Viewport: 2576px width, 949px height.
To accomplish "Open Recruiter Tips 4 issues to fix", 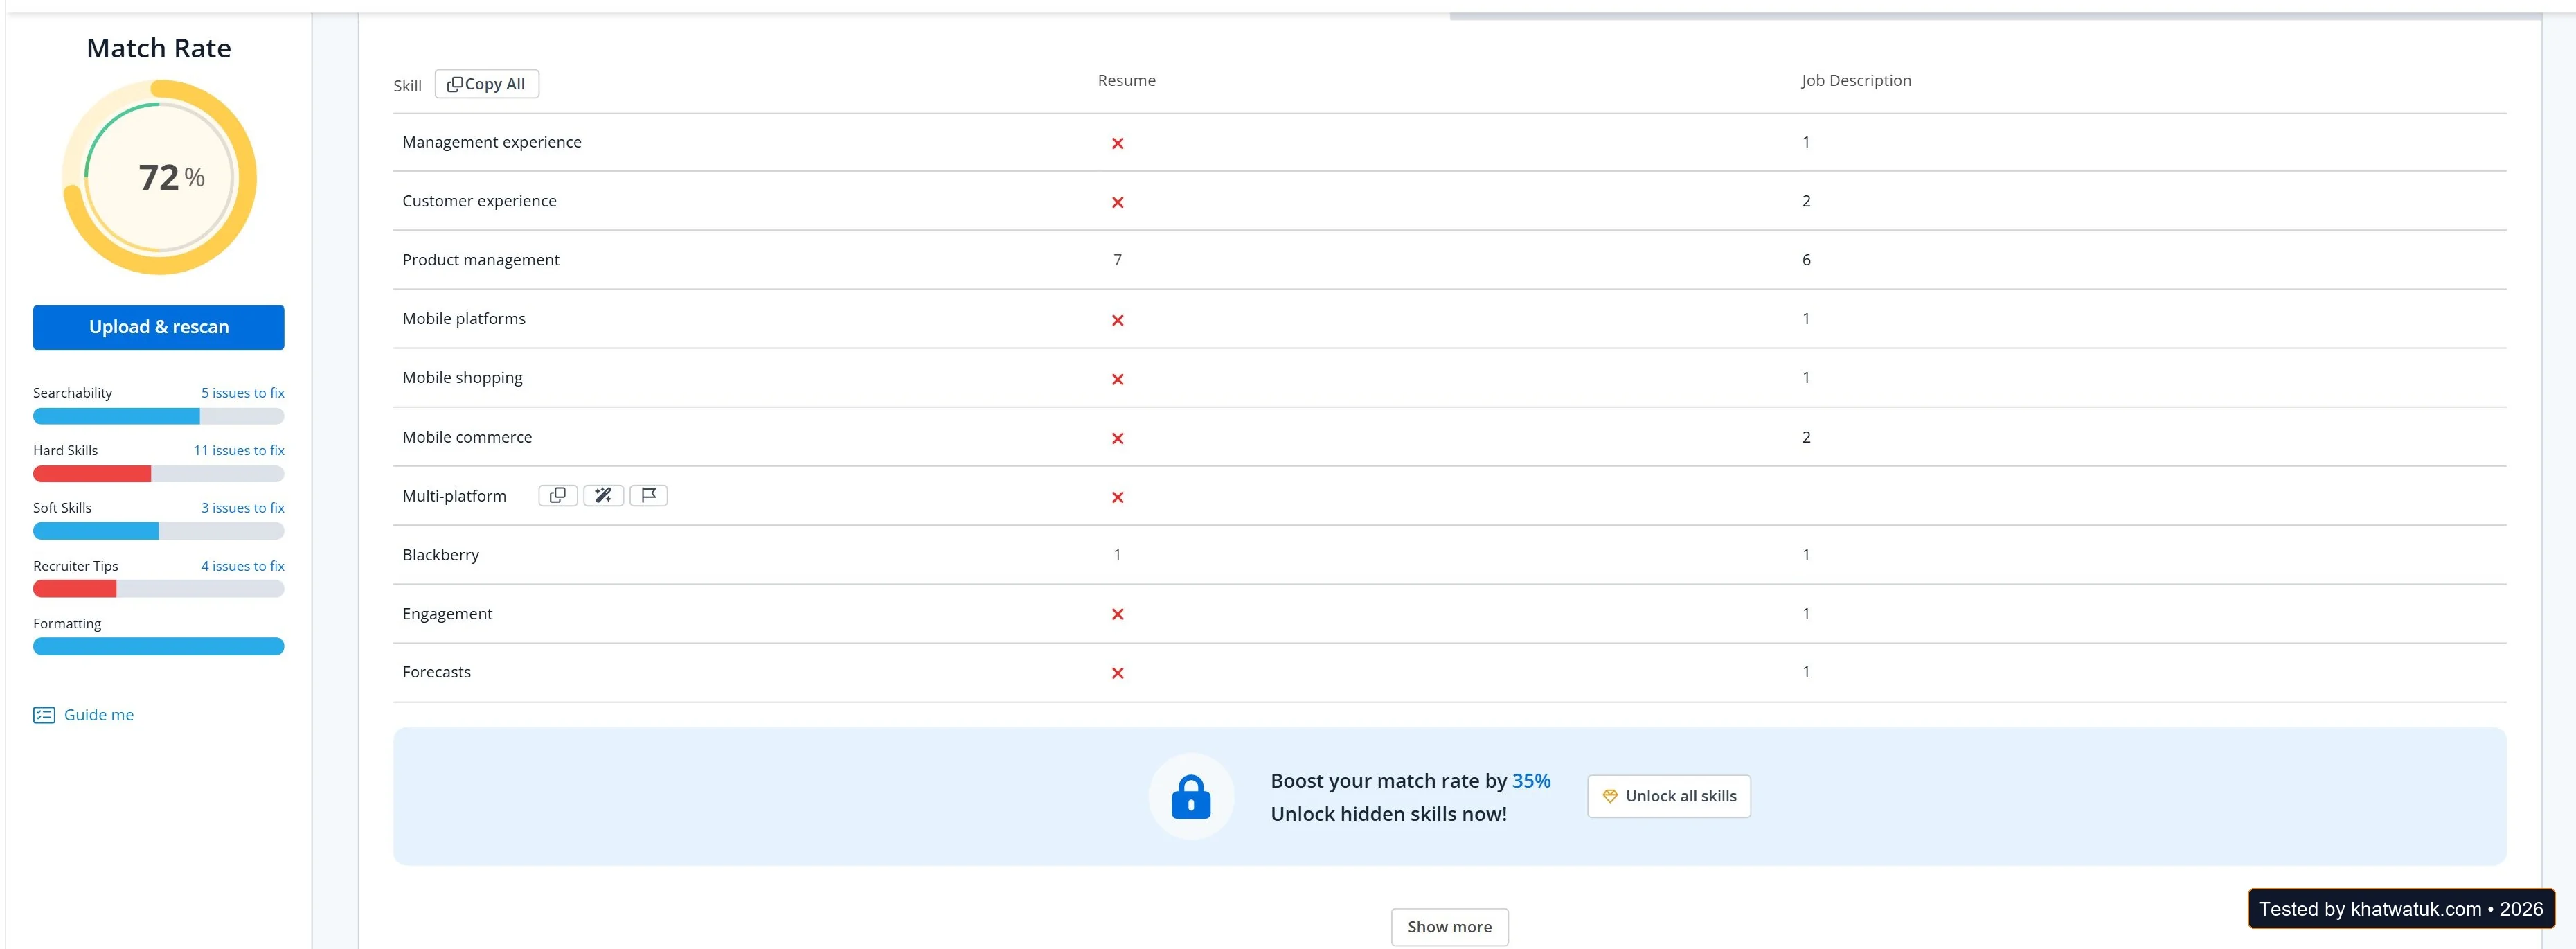I will tap(242, 566).
